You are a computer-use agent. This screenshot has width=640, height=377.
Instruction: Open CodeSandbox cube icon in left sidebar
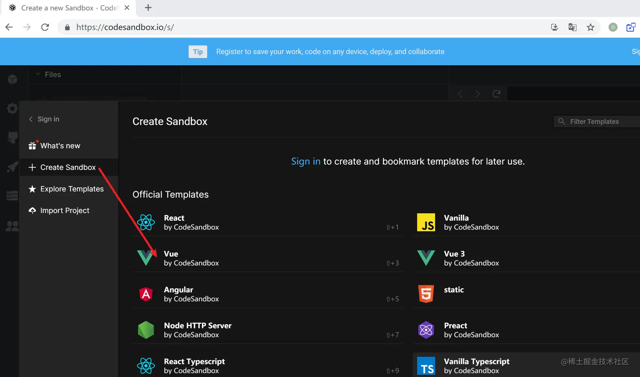pos(12,79)
